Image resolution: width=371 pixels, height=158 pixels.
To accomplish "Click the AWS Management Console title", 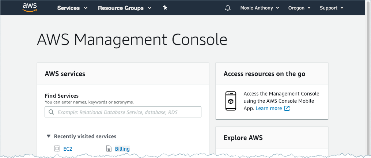I will (x=132, y=39).
